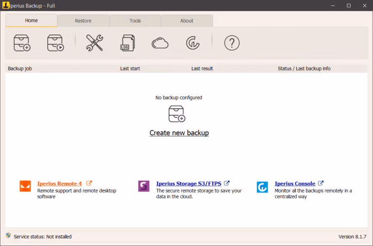Minimize the Iperius Backup window

333,5
